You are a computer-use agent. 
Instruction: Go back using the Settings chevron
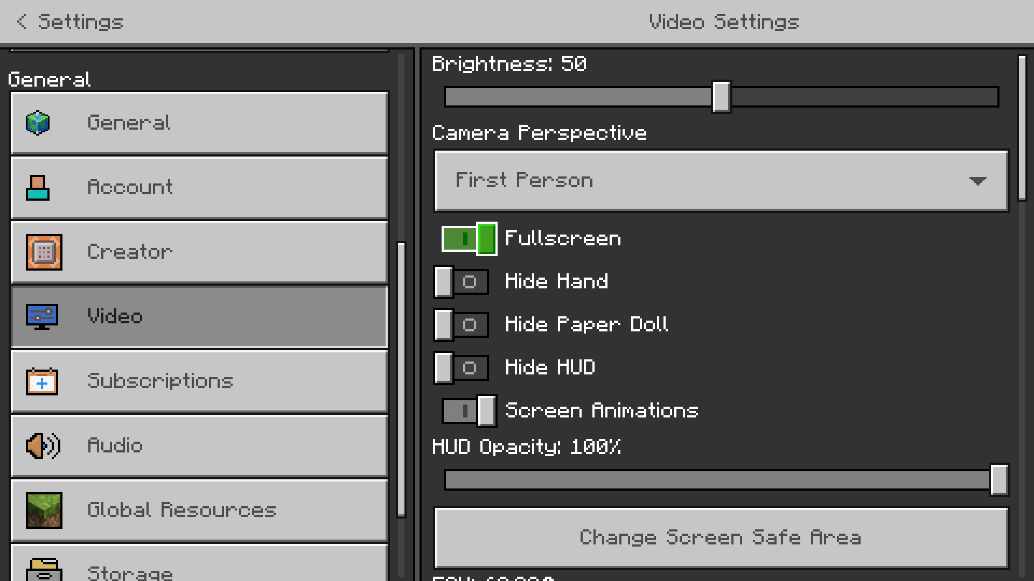pyautogui.click(x=22, y=22)
